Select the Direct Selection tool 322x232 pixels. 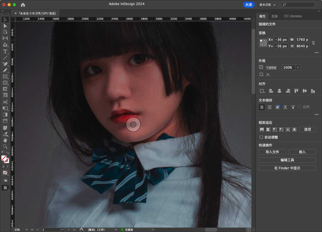point(5,26)
